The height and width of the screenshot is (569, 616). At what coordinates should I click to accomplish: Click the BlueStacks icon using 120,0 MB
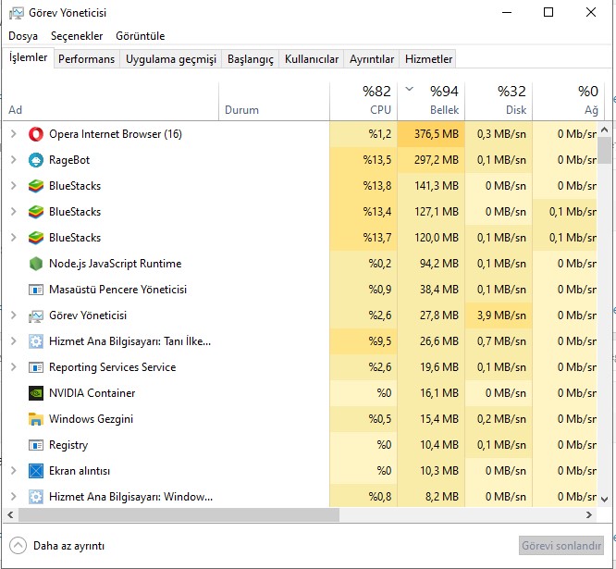(36, 238)
